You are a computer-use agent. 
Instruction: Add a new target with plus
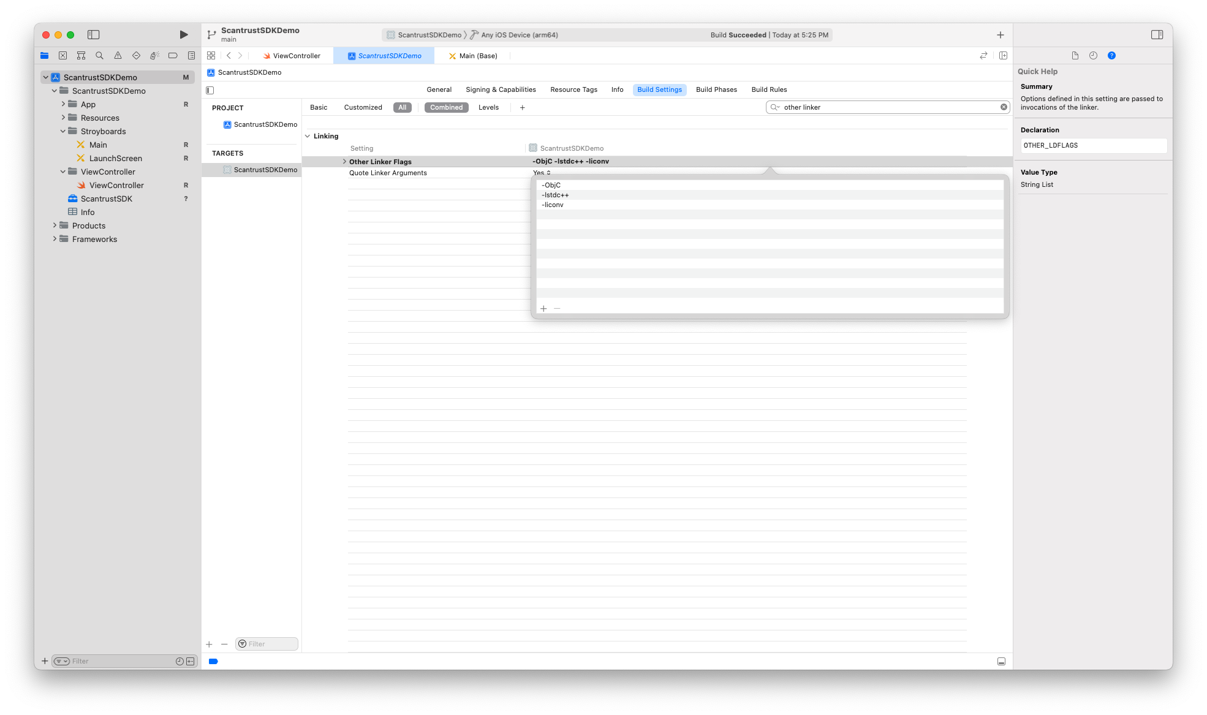209,644
